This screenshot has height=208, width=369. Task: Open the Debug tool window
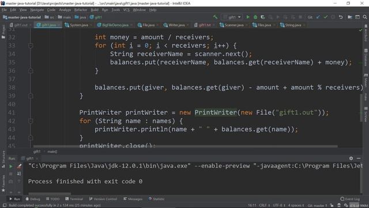(33, 199)
